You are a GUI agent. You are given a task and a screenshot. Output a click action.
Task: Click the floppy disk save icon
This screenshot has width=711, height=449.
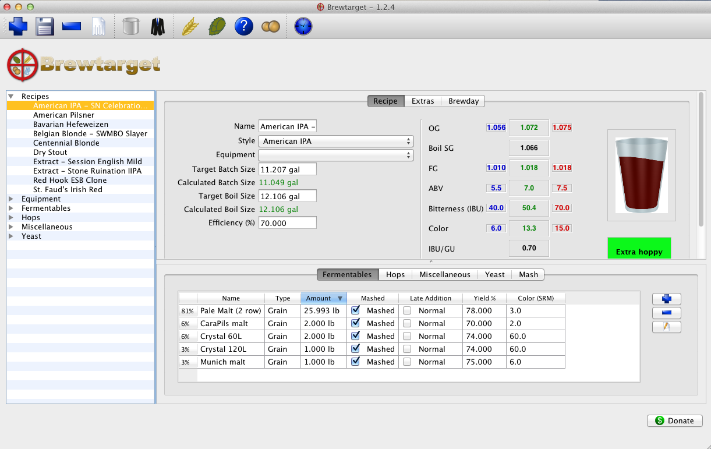click(45, 26)
